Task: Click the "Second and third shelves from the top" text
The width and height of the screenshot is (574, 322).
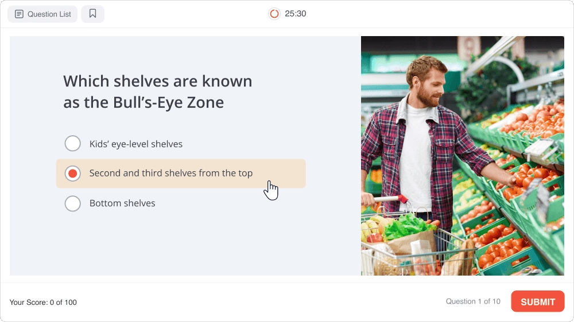Action: pos(170,173)
